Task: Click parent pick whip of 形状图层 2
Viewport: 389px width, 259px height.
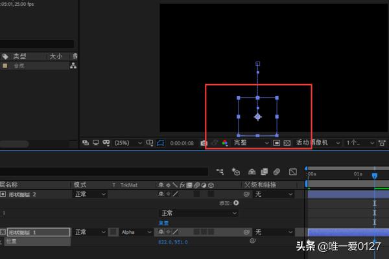Action: pyautogui.click(x=246, y=194)
